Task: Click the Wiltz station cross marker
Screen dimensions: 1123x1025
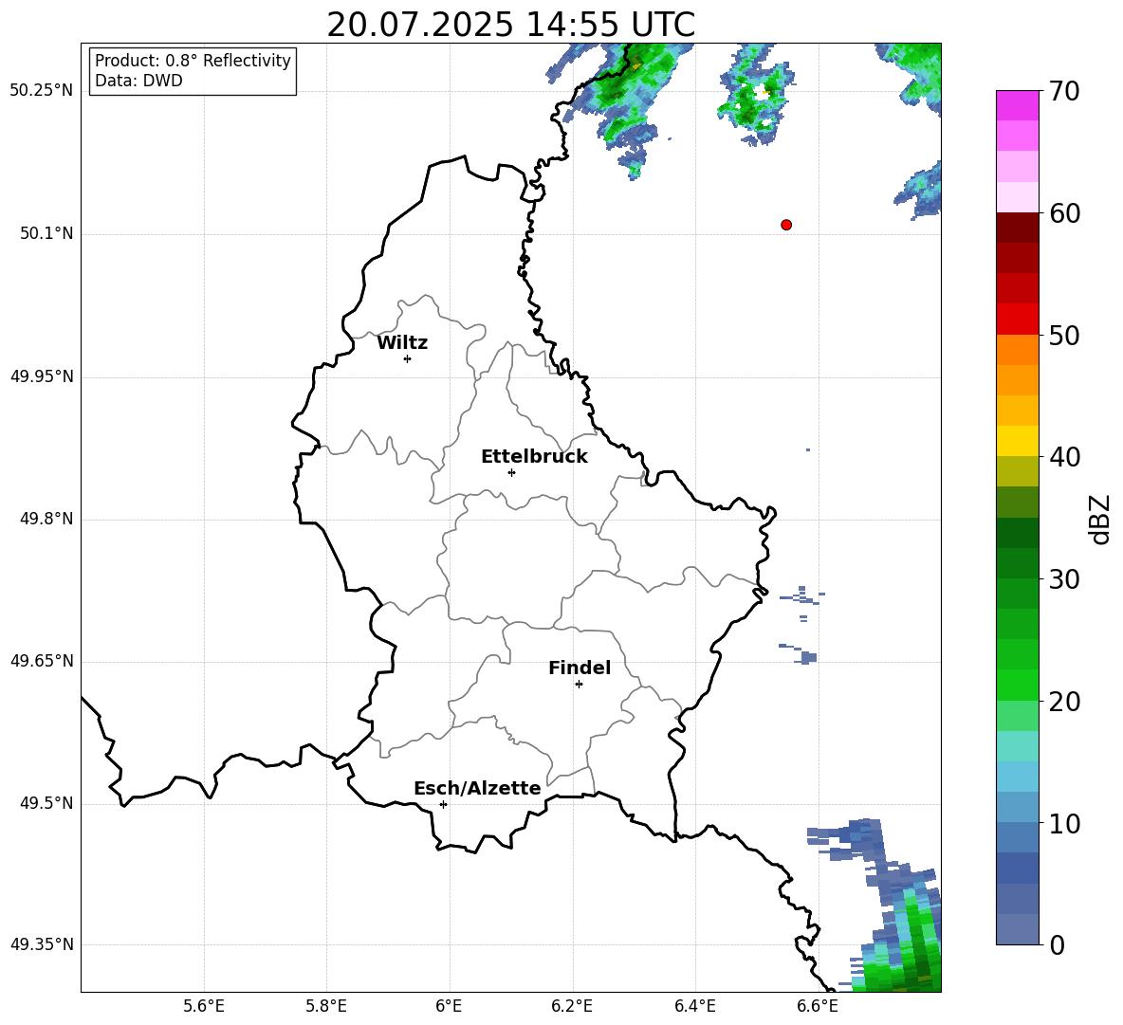Action: [408, 358]
